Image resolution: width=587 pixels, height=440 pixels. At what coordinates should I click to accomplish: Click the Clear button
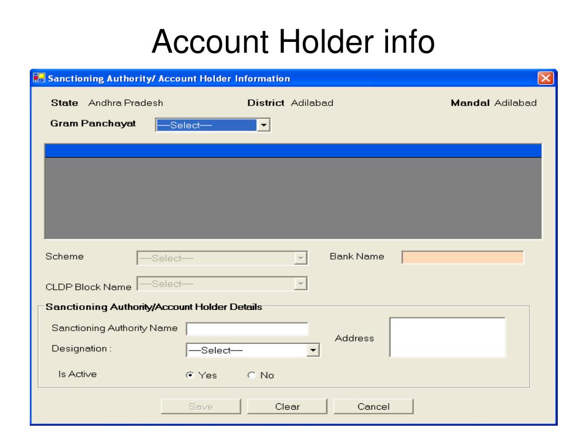(287, 406)
